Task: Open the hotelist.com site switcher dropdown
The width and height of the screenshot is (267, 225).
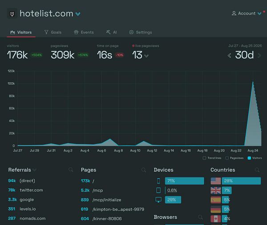Action: [x=78, y=14]
